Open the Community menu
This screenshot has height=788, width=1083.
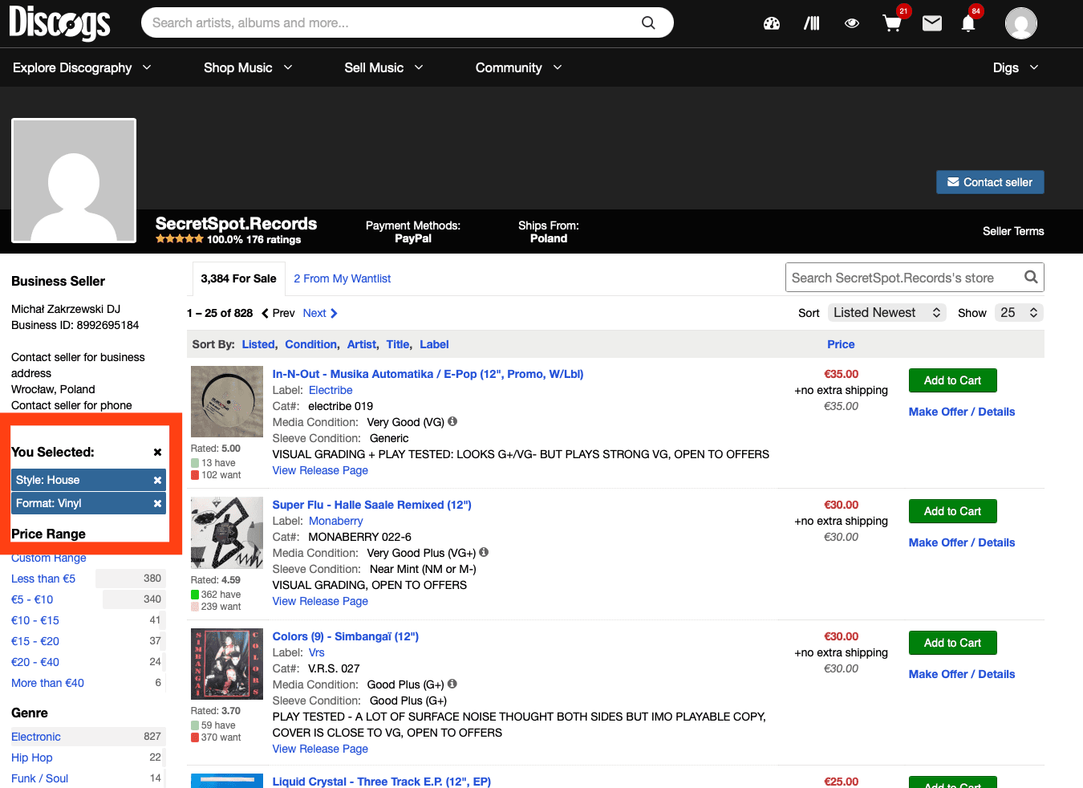(517, 67)
